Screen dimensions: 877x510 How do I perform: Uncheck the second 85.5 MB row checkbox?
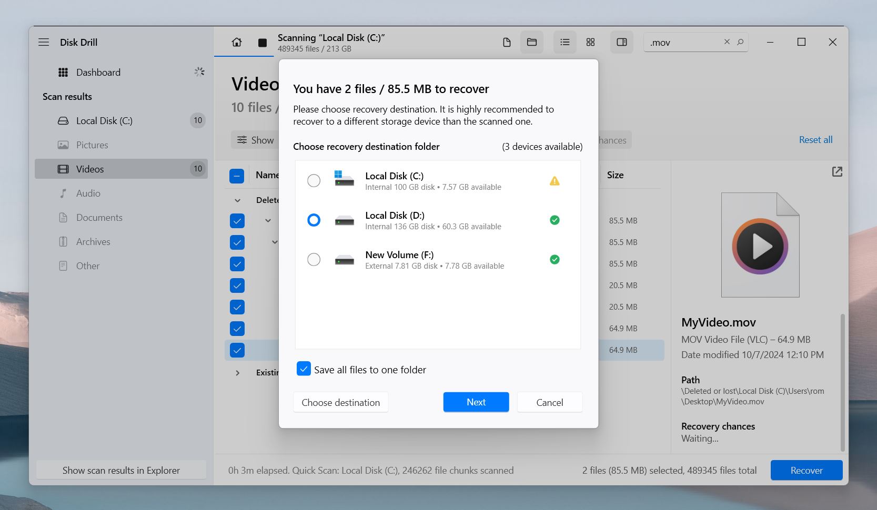tap(237, 242)
